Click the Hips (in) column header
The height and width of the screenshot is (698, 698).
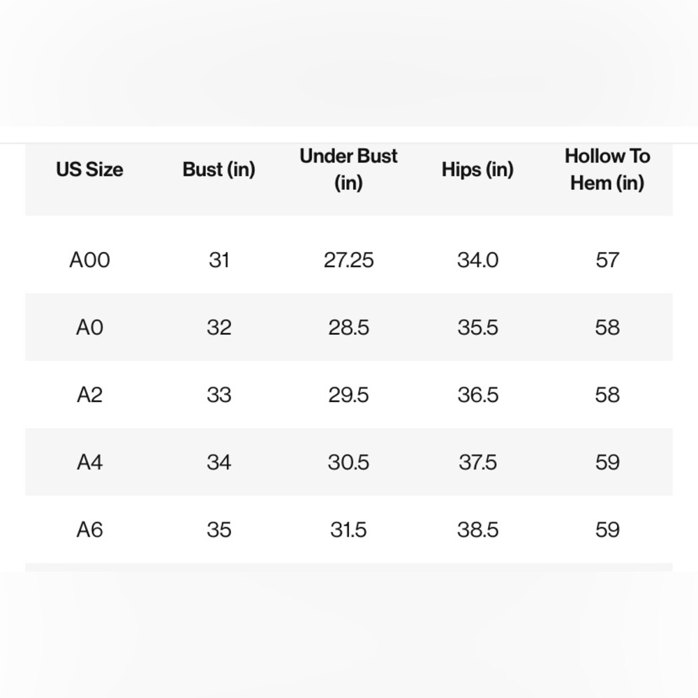477,170
